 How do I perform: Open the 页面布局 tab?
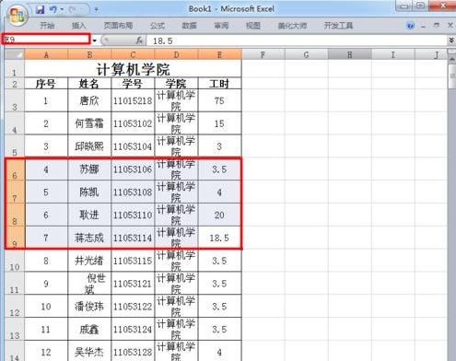pos(118,26)
